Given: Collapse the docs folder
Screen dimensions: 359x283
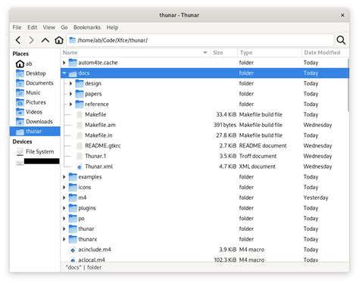Looking at the screenshot, I should pyautogui.click(x=64, y=73).
